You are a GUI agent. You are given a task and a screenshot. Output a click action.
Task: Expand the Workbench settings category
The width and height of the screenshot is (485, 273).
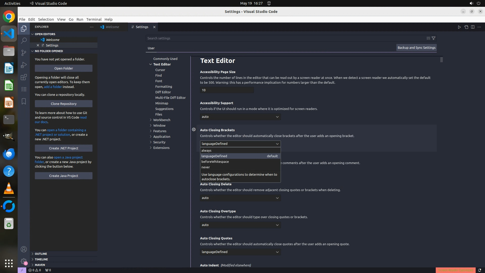click(162, 120)
